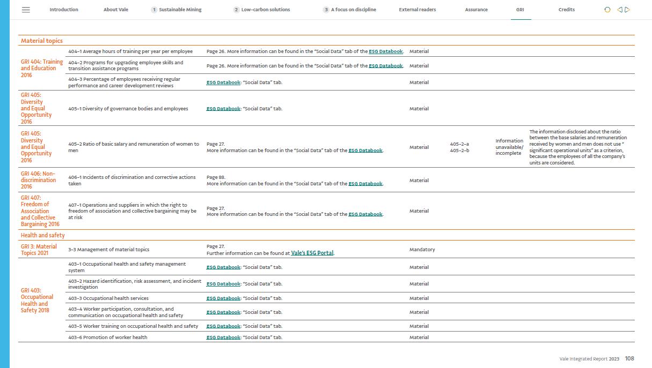Viewport: 652px width, 368px height.
Task: Navigate to Sustainable Mining chapter
Action: coord(180,10)
